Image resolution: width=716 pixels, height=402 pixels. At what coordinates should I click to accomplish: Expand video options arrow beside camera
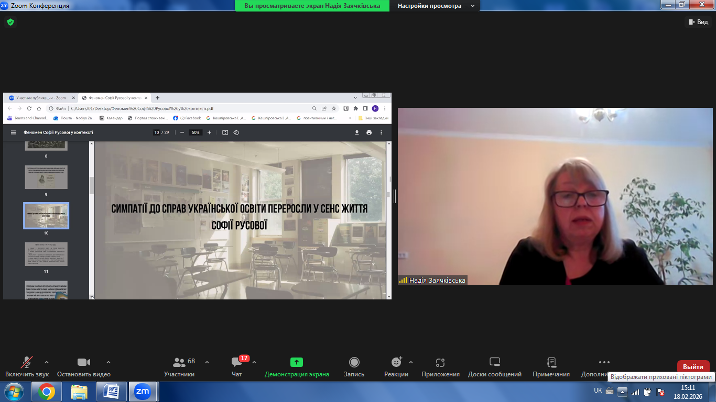coord(109,362)
